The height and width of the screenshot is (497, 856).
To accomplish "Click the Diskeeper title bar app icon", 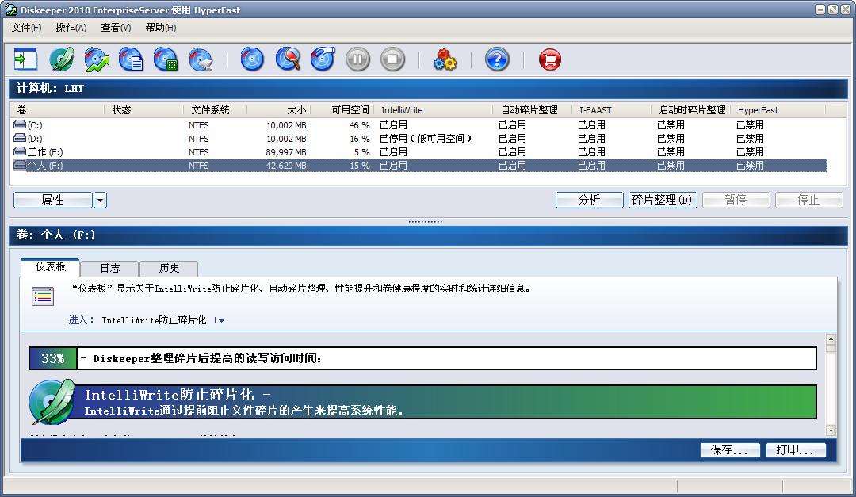I will click(x=10, y=10).
